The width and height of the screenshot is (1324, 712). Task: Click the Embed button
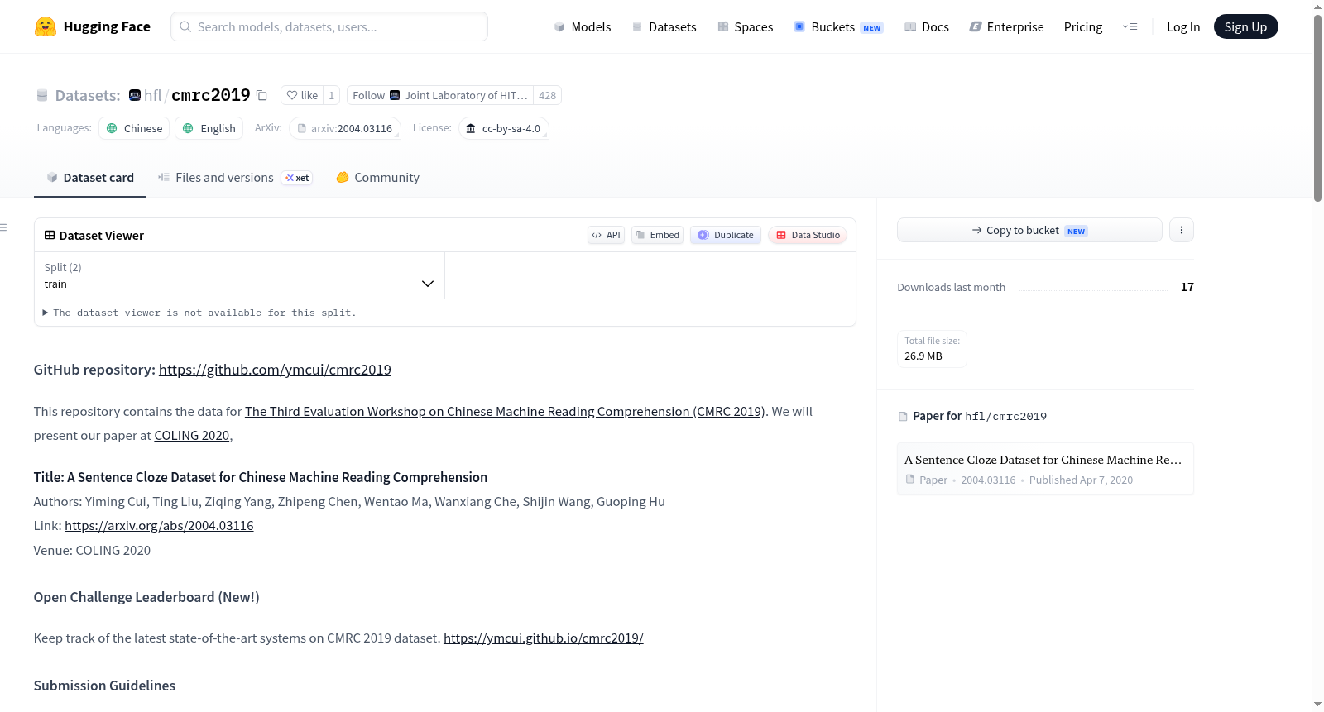pyautogui.click(x=657, y=235)
